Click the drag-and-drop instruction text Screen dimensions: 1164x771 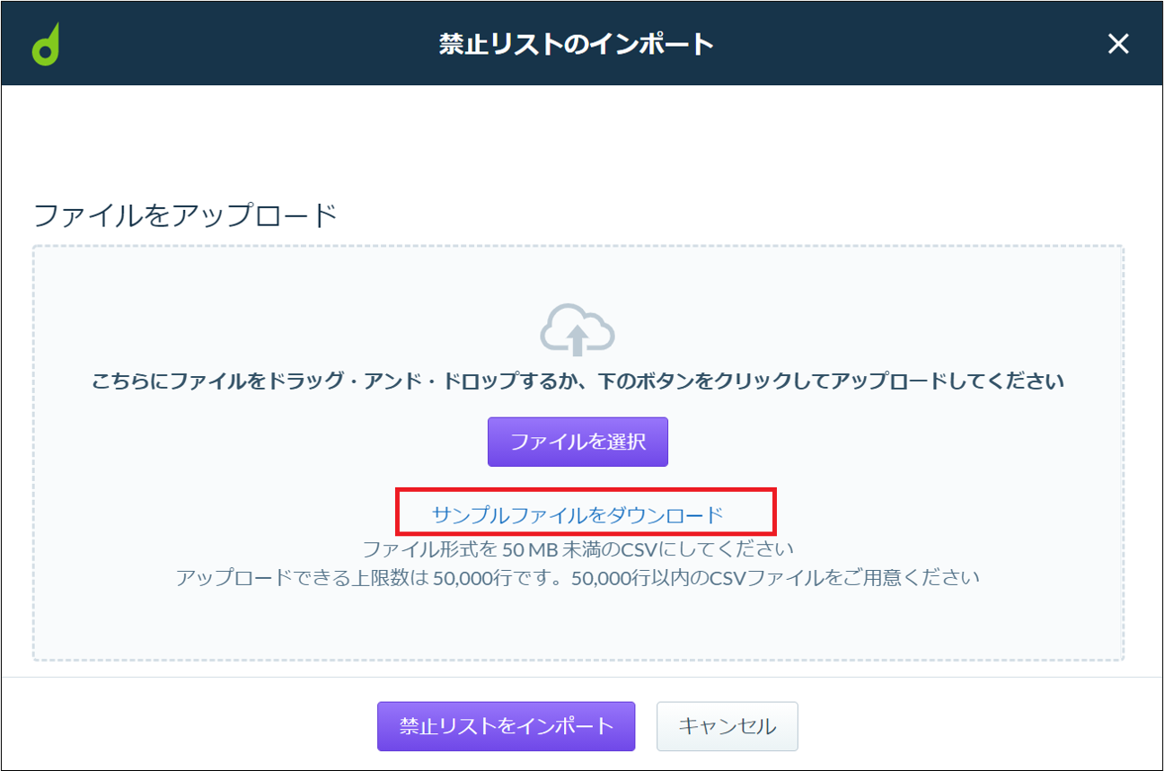point(578,381)
